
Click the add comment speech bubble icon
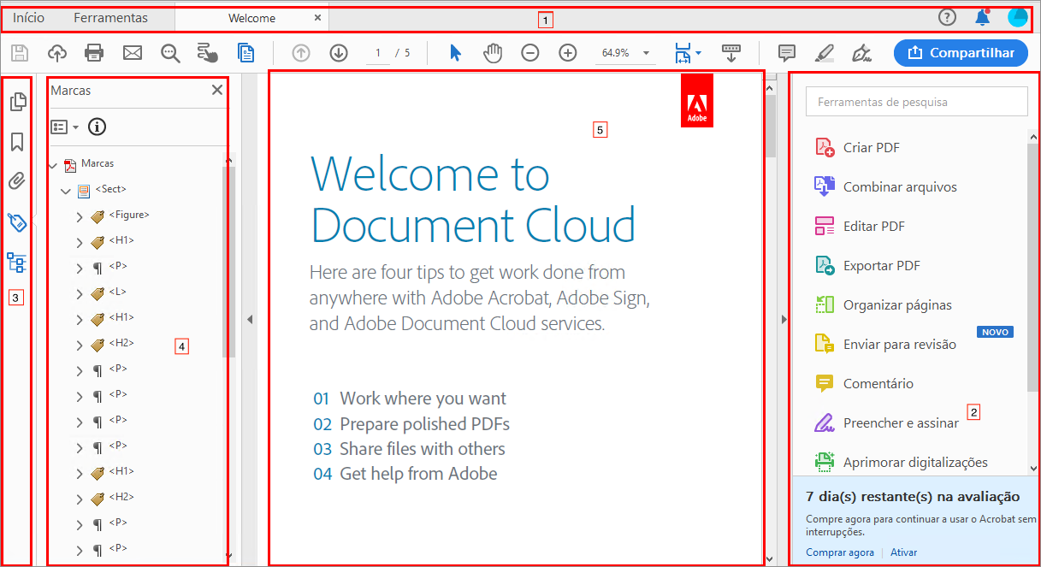[787, 53]
